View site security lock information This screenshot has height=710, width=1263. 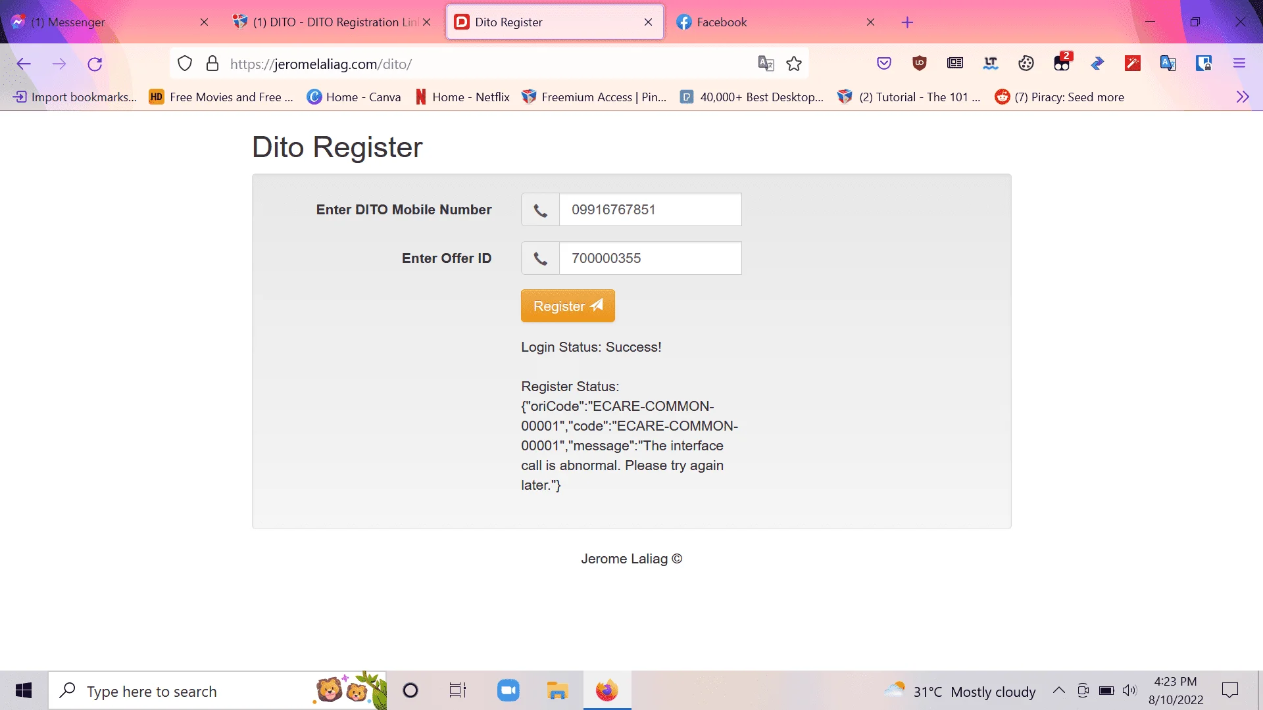pyautogui.click(x=212, y=64)
